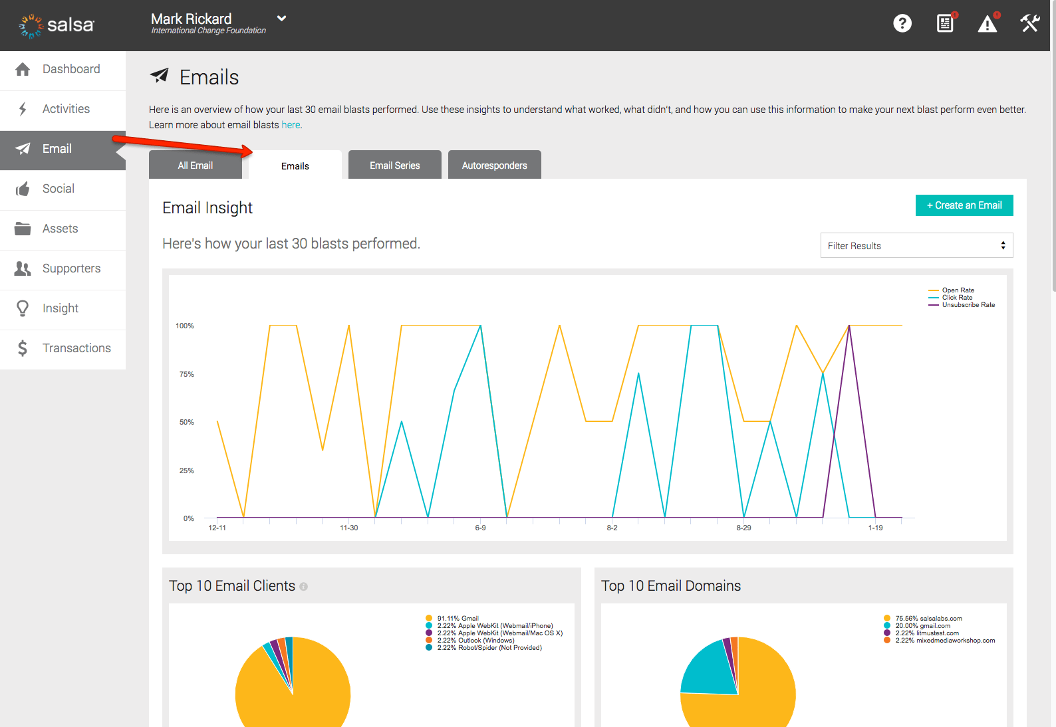Open Activities in the sidebar
Screen dimensions: 1056x727
(63, 110)
